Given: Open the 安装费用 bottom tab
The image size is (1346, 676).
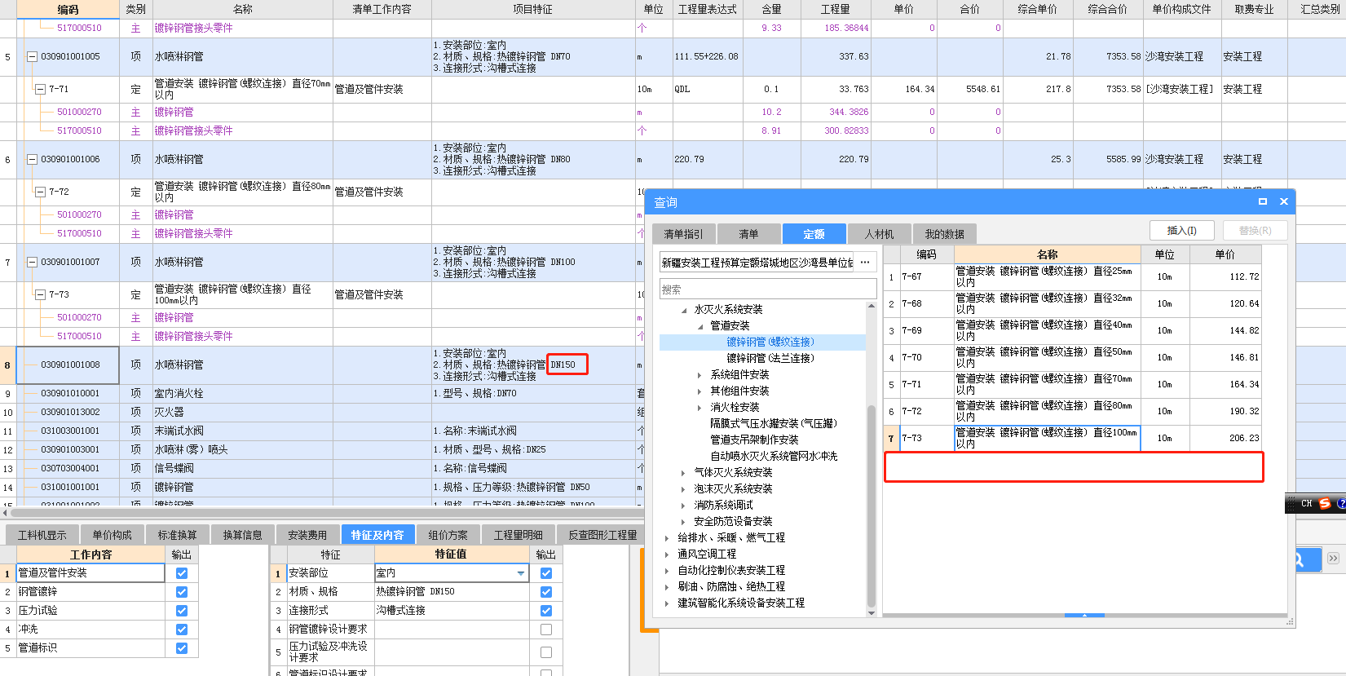Looking at the screenshot, I should (x=307, y=535).
